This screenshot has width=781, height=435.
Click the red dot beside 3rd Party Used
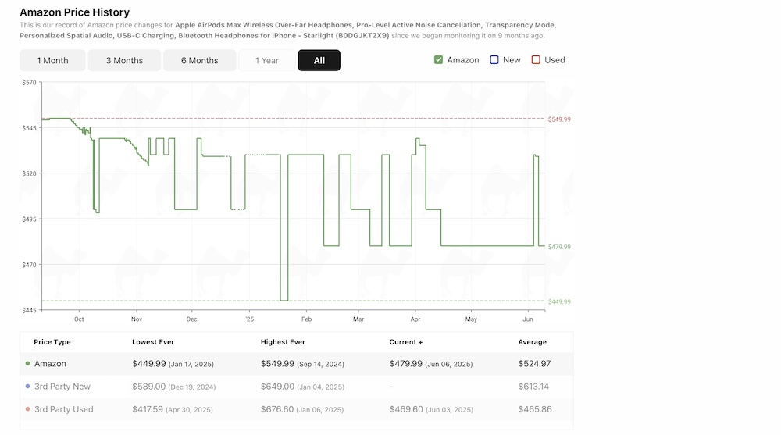[x=28, y=409]
